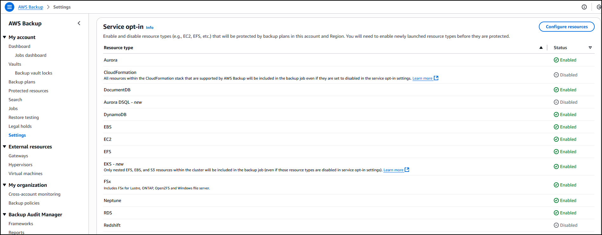Collapse the My organization section
The image size is (602, 235).
coord(4,185)
